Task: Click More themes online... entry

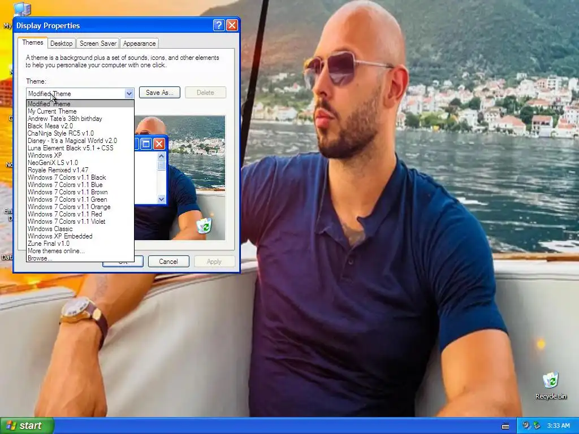Action: click(x=80, y=251)
